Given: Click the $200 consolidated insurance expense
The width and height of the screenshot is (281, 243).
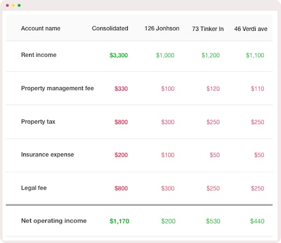Looking at the screenshot, I should tap(121, 155).
